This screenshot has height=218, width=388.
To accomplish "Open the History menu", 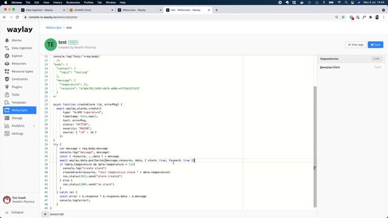I will pos(58,2).
